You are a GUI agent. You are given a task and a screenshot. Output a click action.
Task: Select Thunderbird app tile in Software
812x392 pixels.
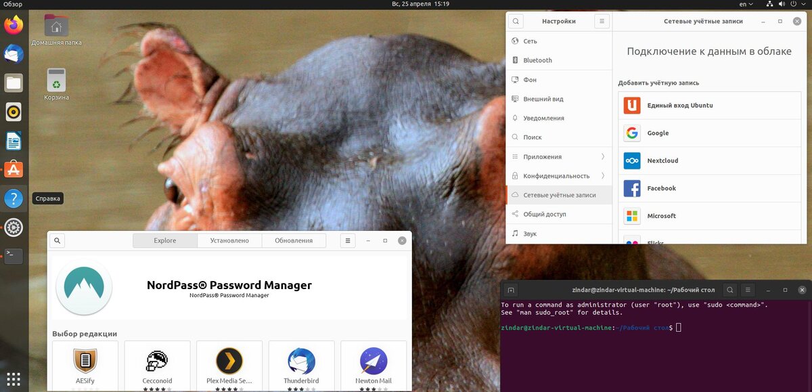[302, 366]
